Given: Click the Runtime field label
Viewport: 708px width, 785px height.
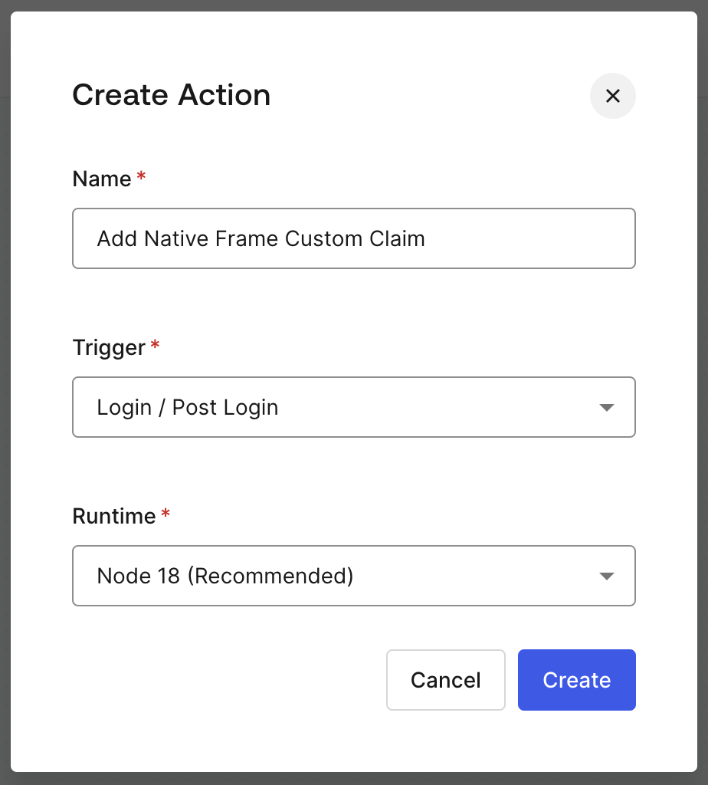Looking at the screenshot, I should click(x=114, y=516).
